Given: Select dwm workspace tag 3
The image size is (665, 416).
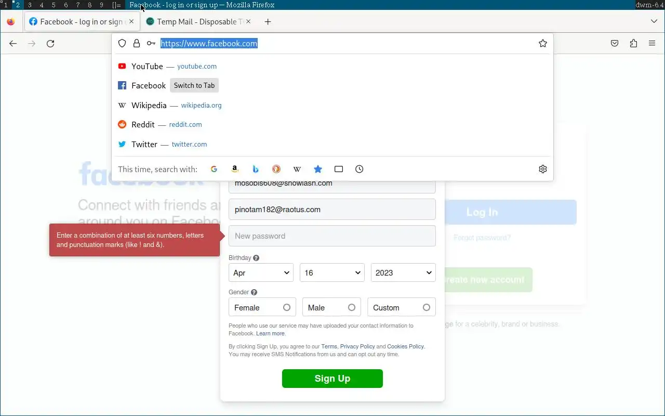Looking at the screenshot, I should coord(30,5).
